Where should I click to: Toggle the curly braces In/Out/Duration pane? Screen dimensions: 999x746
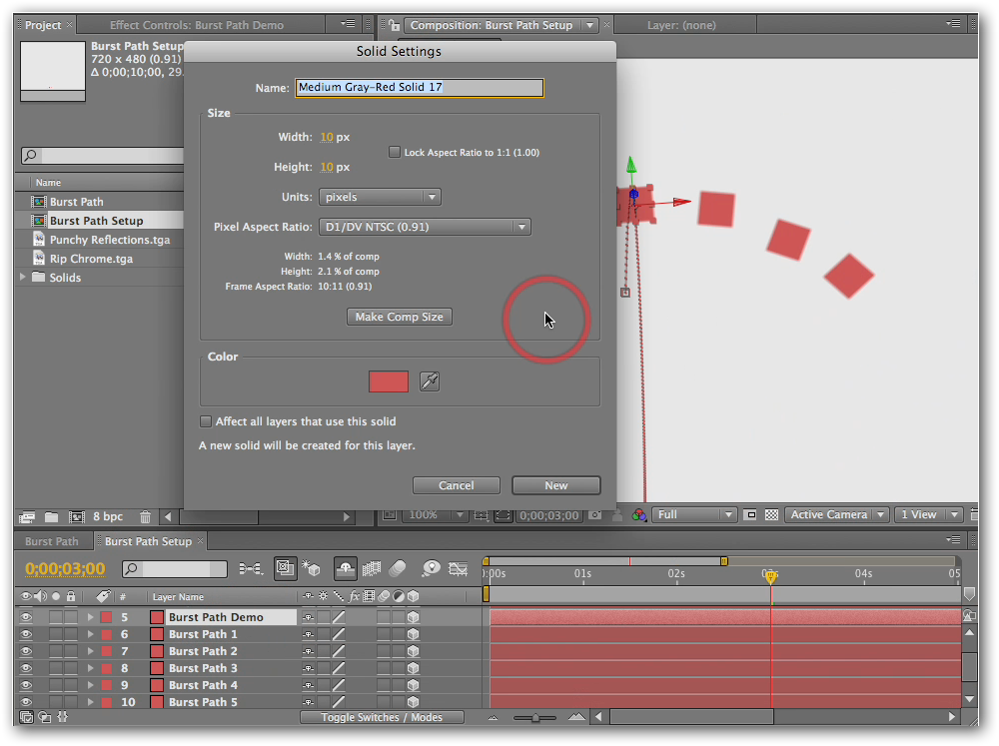pyautogui.click(x=62, y=717)
